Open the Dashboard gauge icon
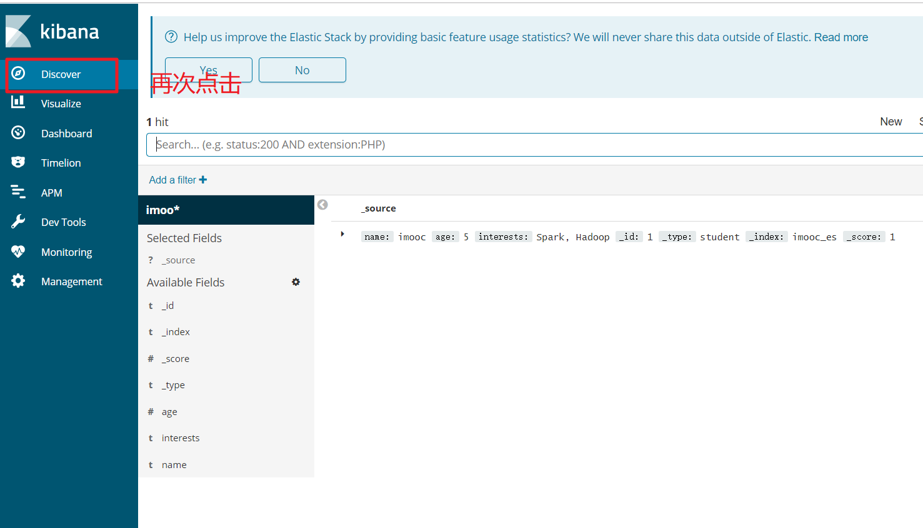The height and width of the screenshot is (528, 923). [x=18, y=132]
